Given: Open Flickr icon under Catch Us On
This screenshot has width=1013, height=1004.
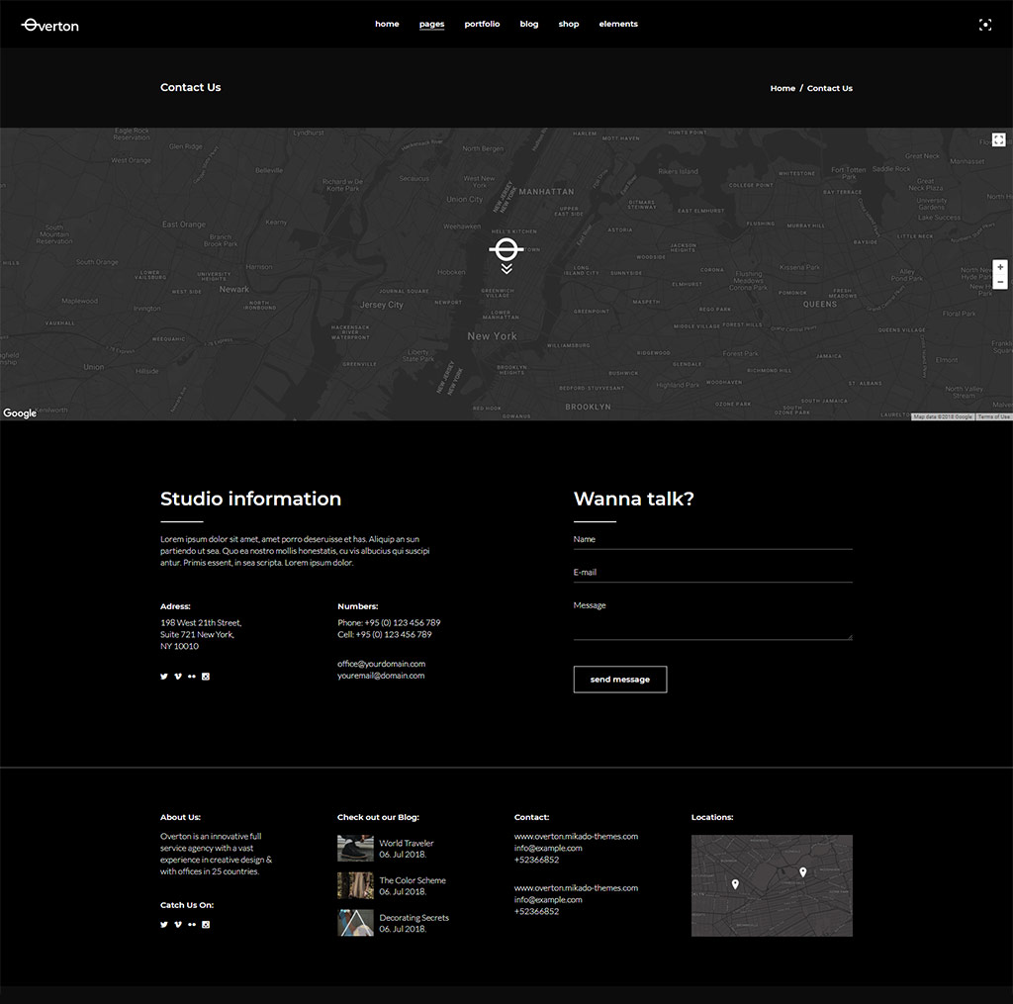Looking at the screenshot, I should (x=192, y=925).
